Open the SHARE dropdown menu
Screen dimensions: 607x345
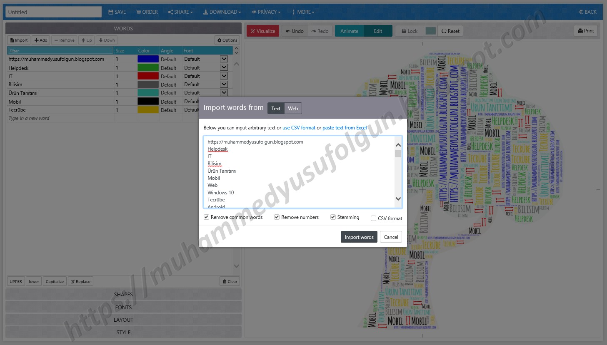[x=180, y=12]
